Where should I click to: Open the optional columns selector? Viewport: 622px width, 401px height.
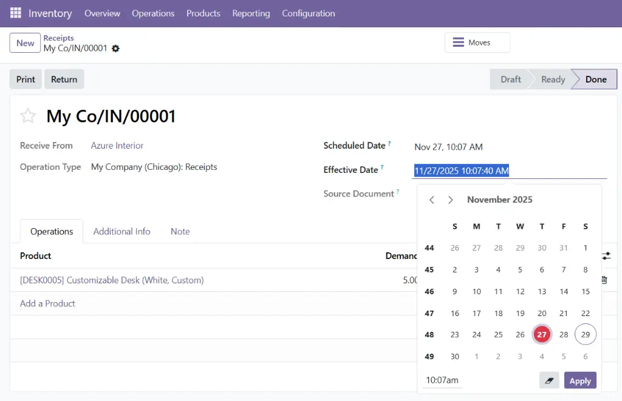coord(606,256)
